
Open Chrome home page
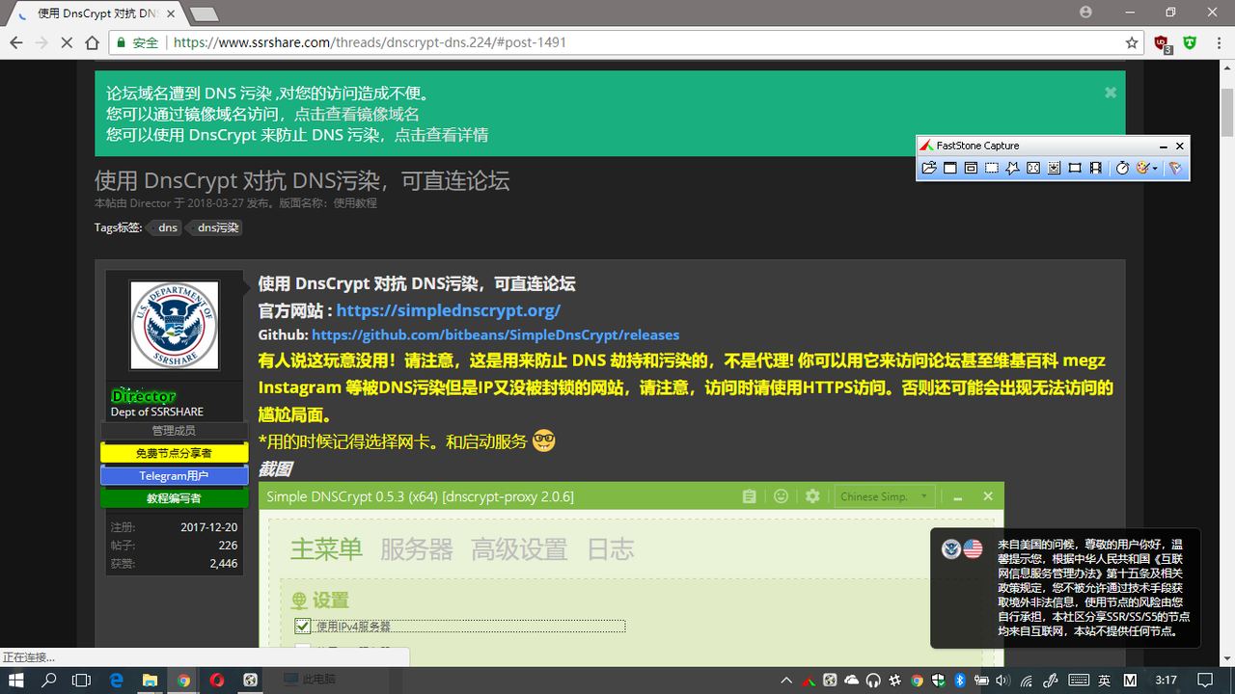coord(93,42)
